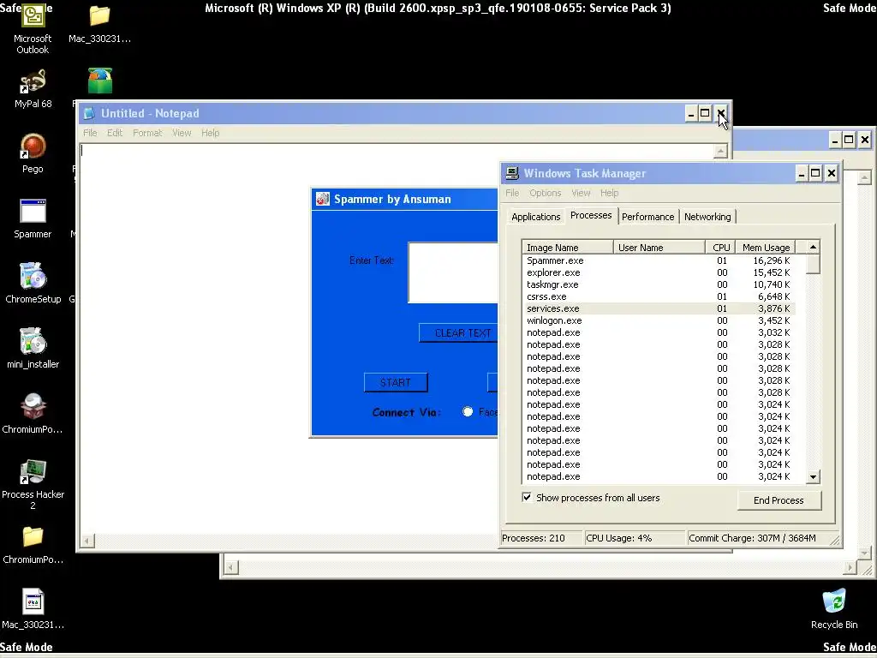Open Task Manager's Options menu

click(x=546, y=193)
